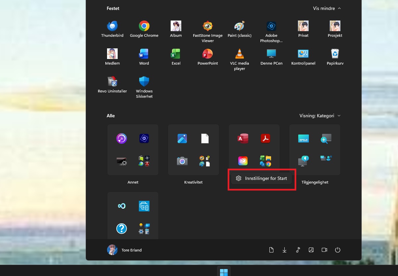Open the power options button
The image size is (398, 276).
pyautogui.click(x=338, y=250)
